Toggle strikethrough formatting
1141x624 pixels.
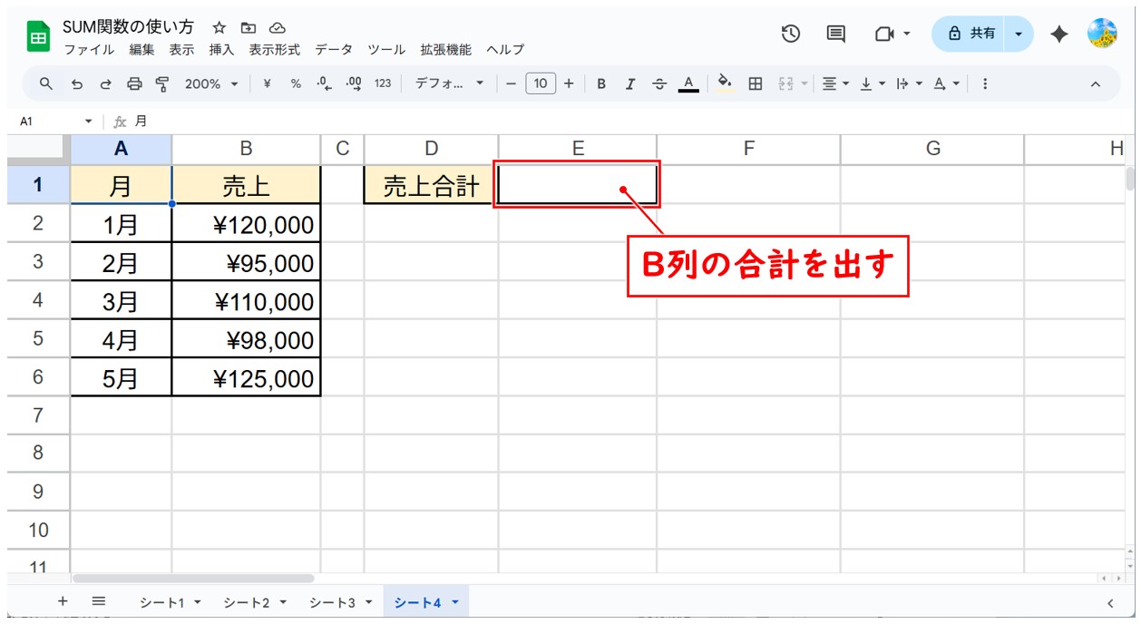pos(659,83)
